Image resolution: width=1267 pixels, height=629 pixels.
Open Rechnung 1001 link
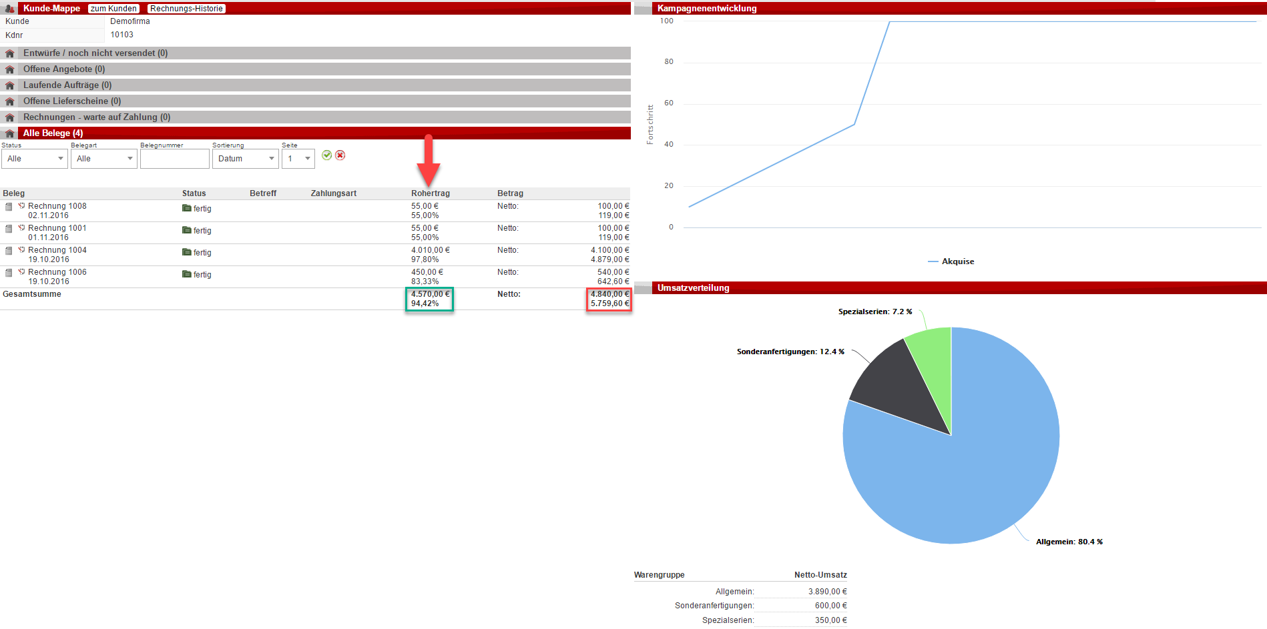57,228
